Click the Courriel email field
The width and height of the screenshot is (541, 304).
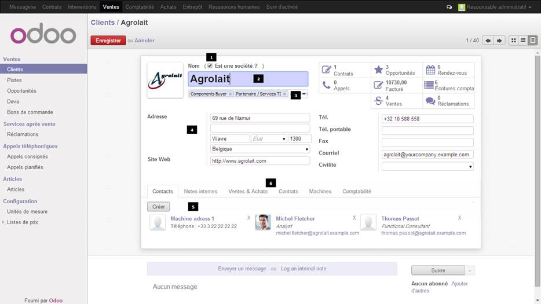click(427, 155)
